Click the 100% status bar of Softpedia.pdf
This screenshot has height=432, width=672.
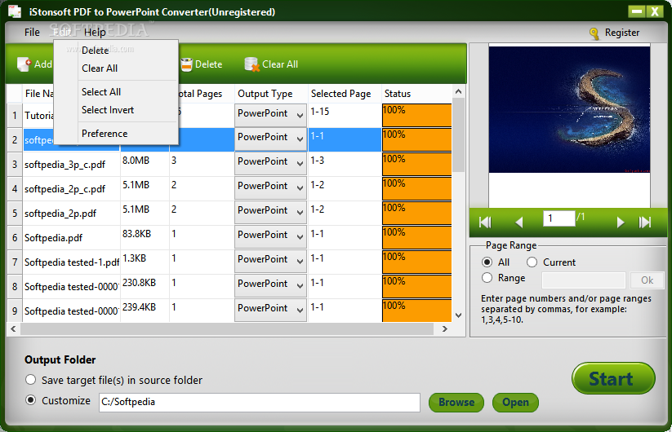click(416, 237)
